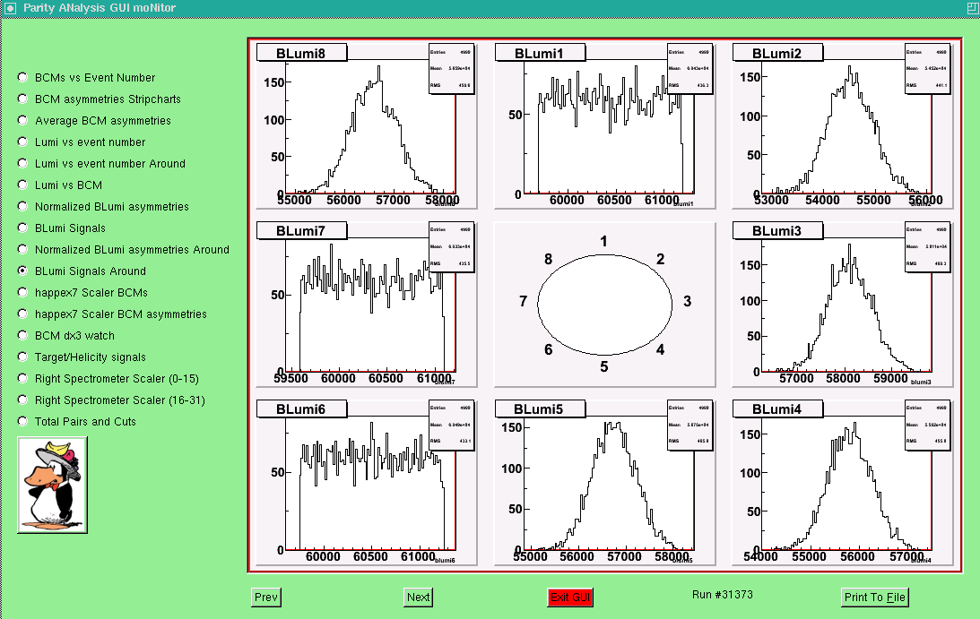Select BLumi Signals radio button
Viewport: 980px width, 619px height.
point(23,228)
